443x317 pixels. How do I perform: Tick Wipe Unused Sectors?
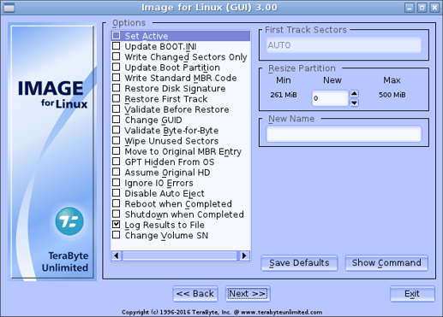click(x=116, y=140)
